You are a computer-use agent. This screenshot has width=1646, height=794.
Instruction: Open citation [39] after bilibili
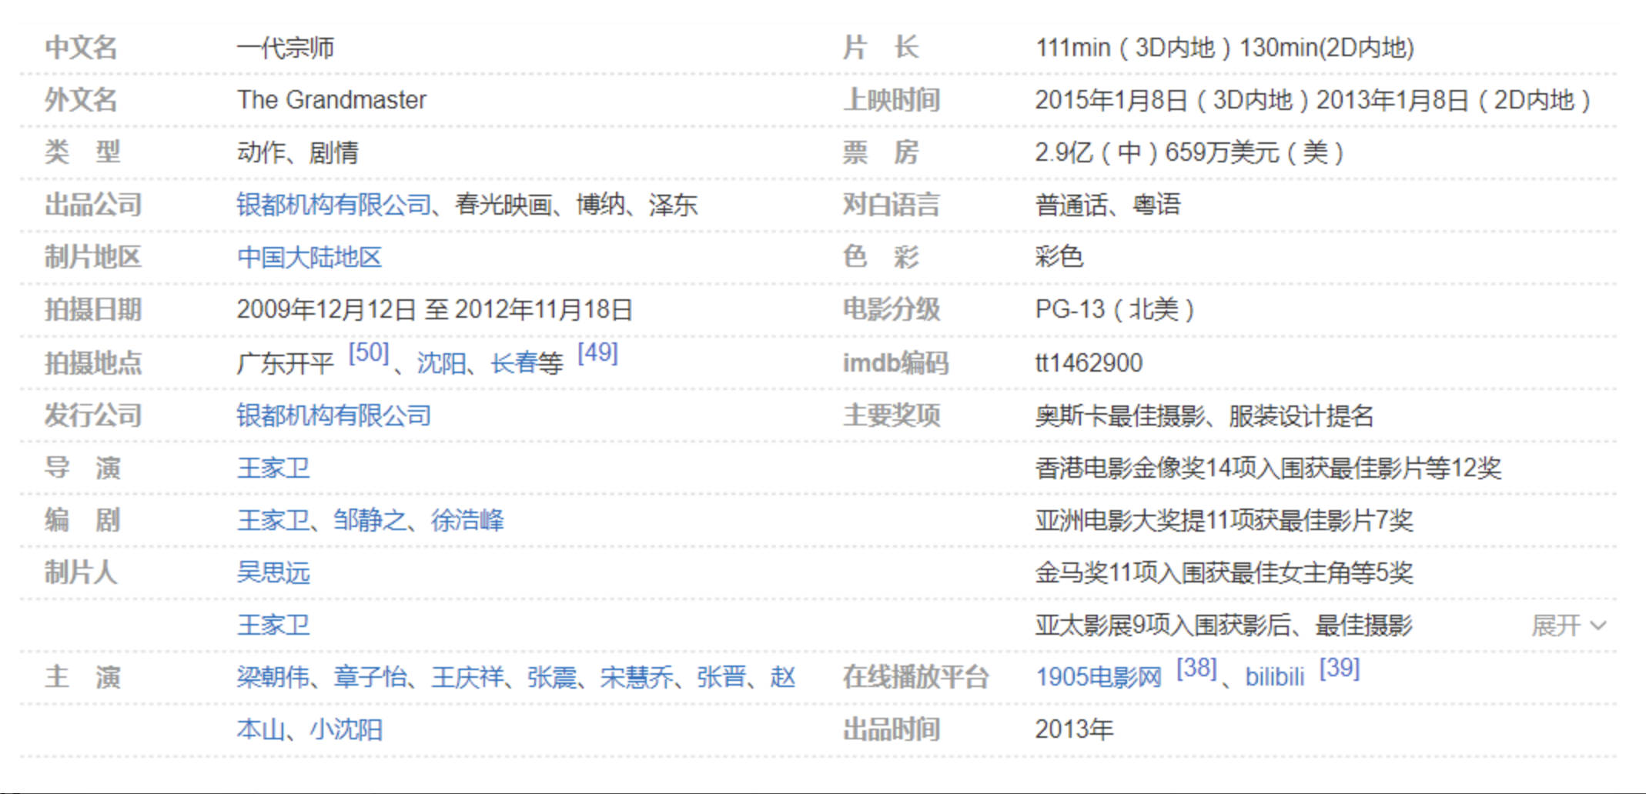[x=1340, y=669]
